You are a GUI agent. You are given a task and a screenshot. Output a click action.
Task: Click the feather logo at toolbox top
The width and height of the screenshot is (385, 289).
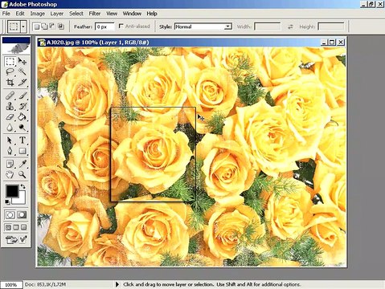tap(16, 48)
